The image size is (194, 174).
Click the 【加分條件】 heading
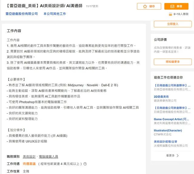(16, 130)
